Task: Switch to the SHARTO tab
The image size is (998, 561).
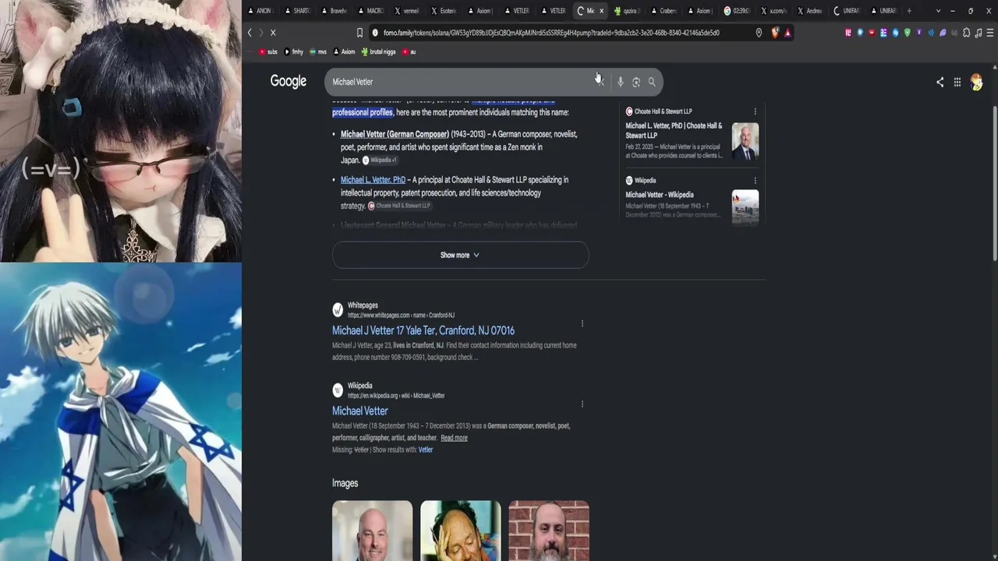Action: (297, 11)
